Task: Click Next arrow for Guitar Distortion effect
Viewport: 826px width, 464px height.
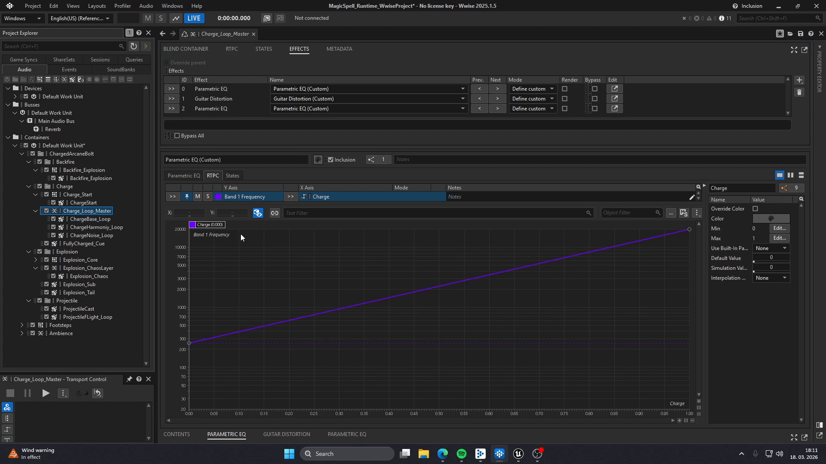Action: (x=497, y=99)
